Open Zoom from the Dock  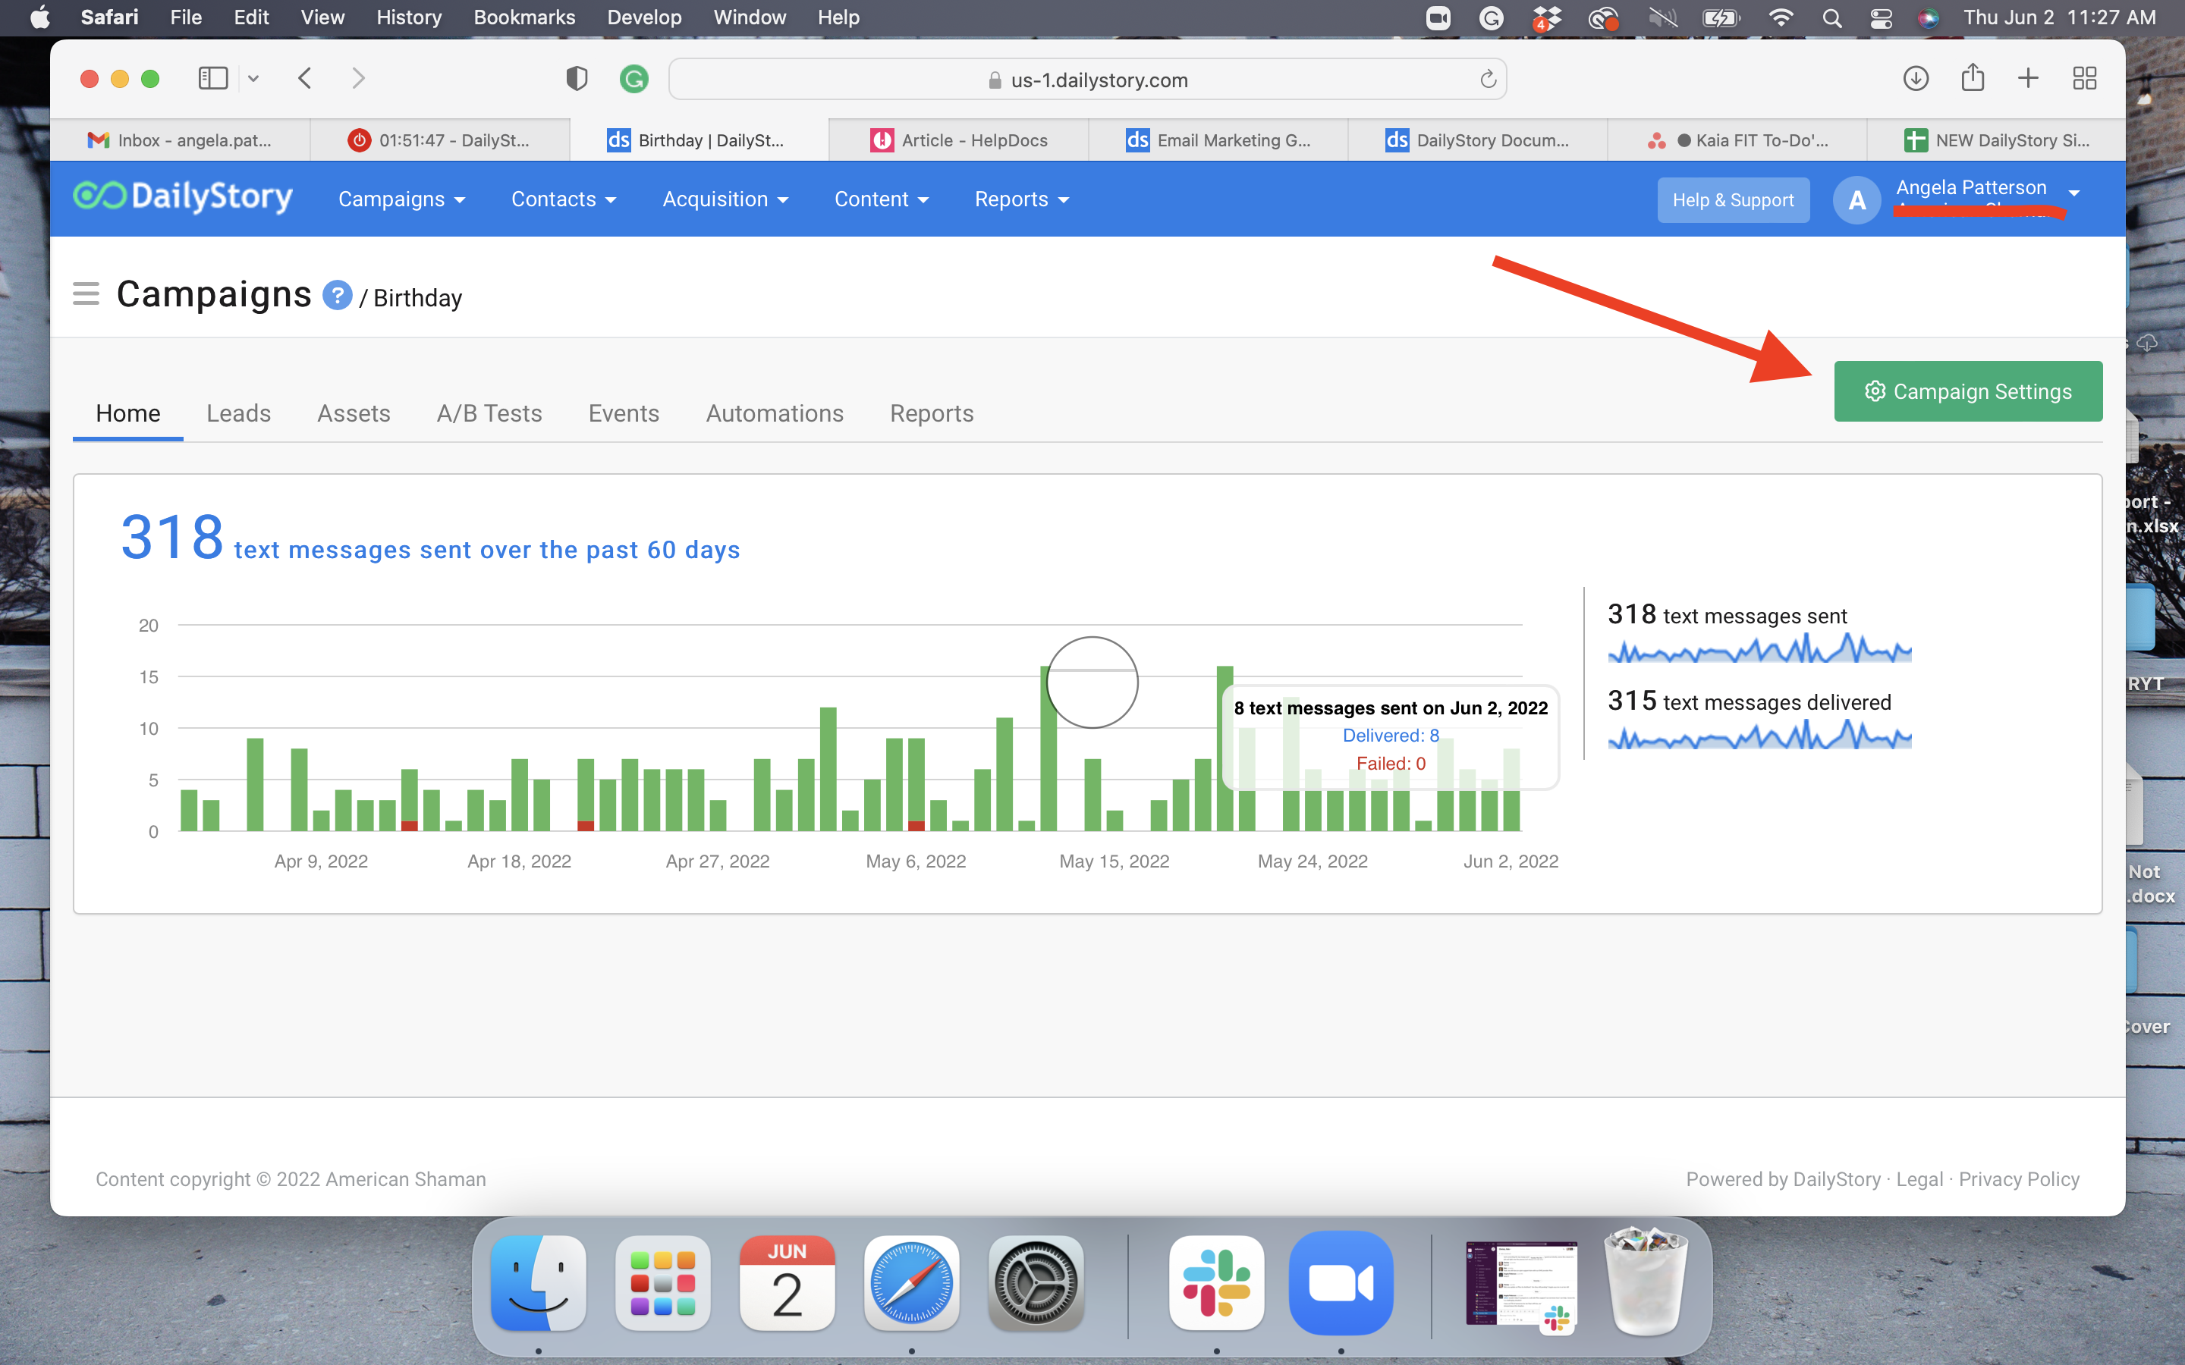(1341, 1284)
